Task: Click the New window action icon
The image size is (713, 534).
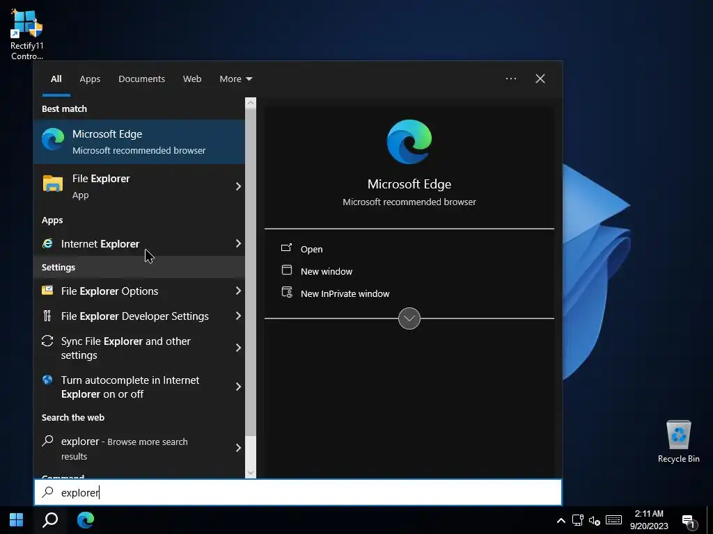Action: (287, 270)
